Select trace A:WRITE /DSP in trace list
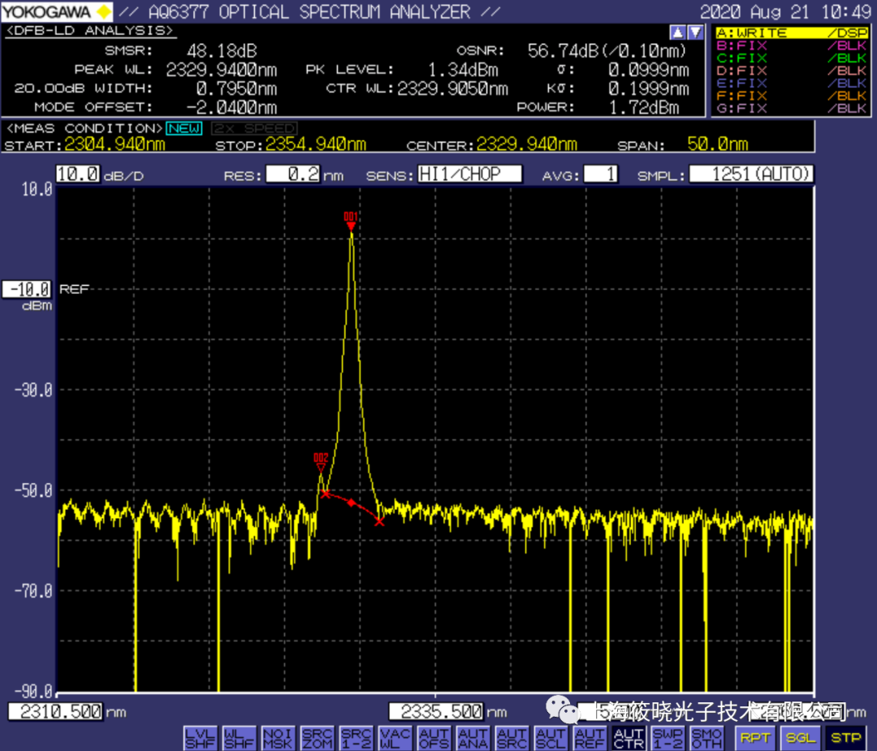 (791, 33)
